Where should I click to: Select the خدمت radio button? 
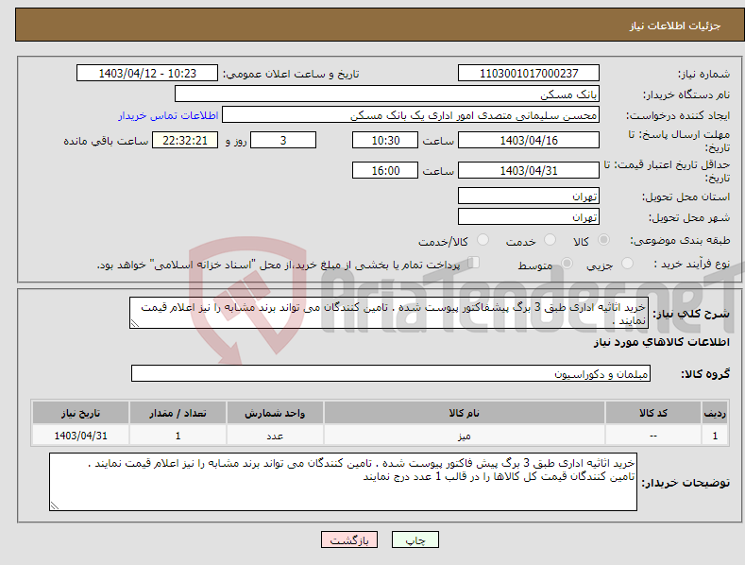550,240
